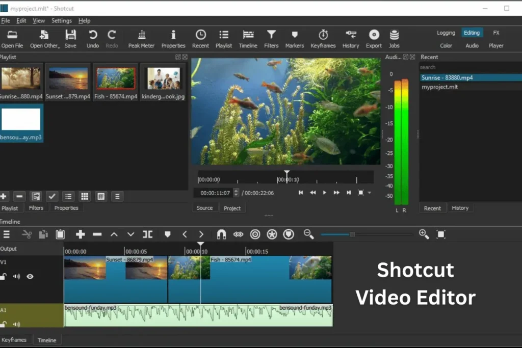Image resolution: width=522 pixels, height=348 pixels.
Task: Click the timecode stepper arrows
Action: 236,193
